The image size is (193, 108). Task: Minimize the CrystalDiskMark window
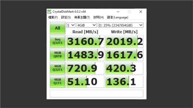(118, 12)
